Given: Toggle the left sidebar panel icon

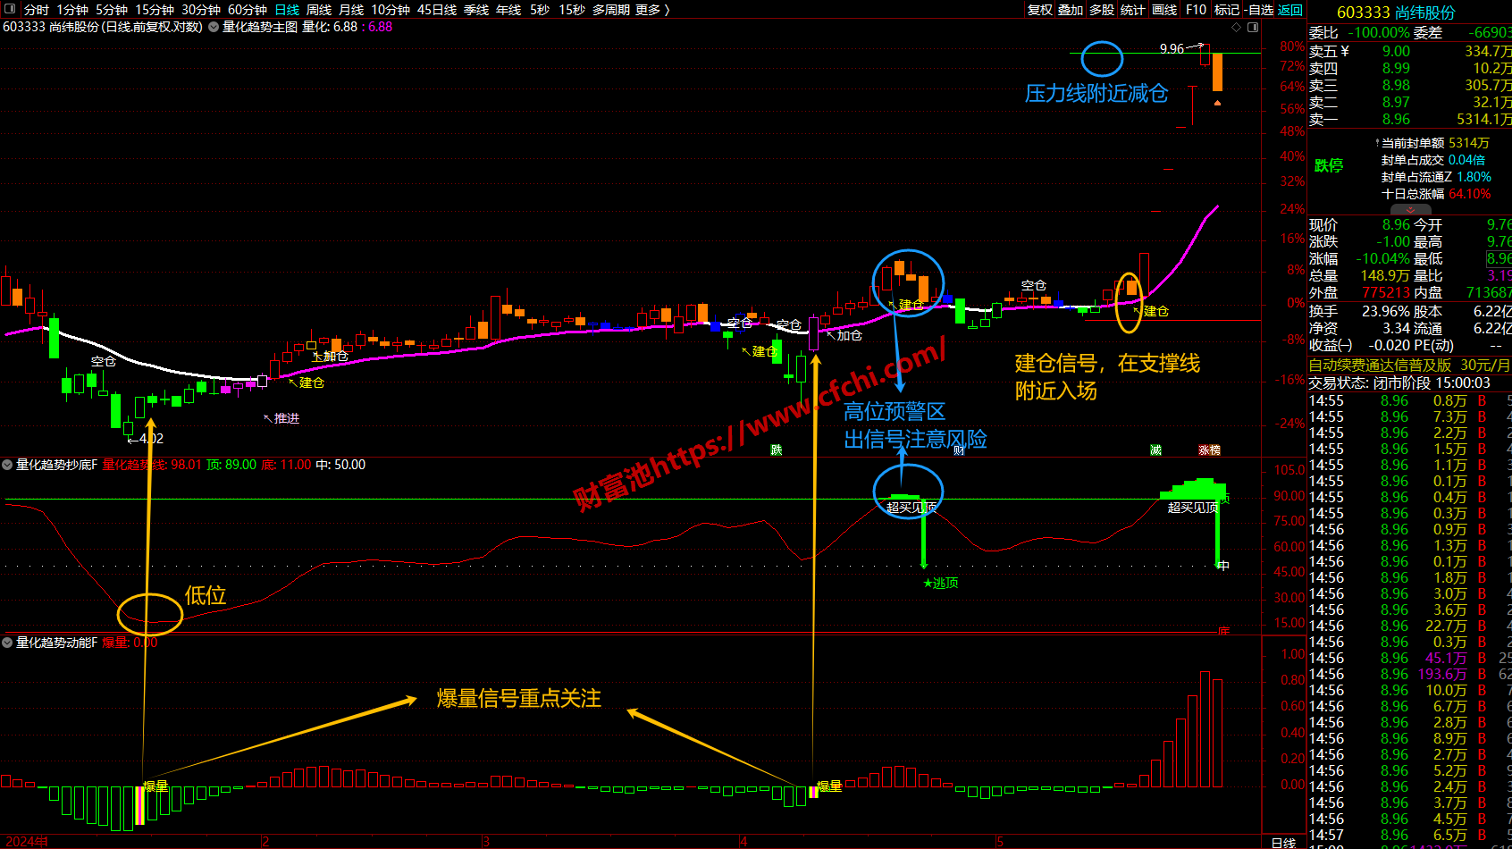Looking at the screenshot, I should tap(8, 10).
